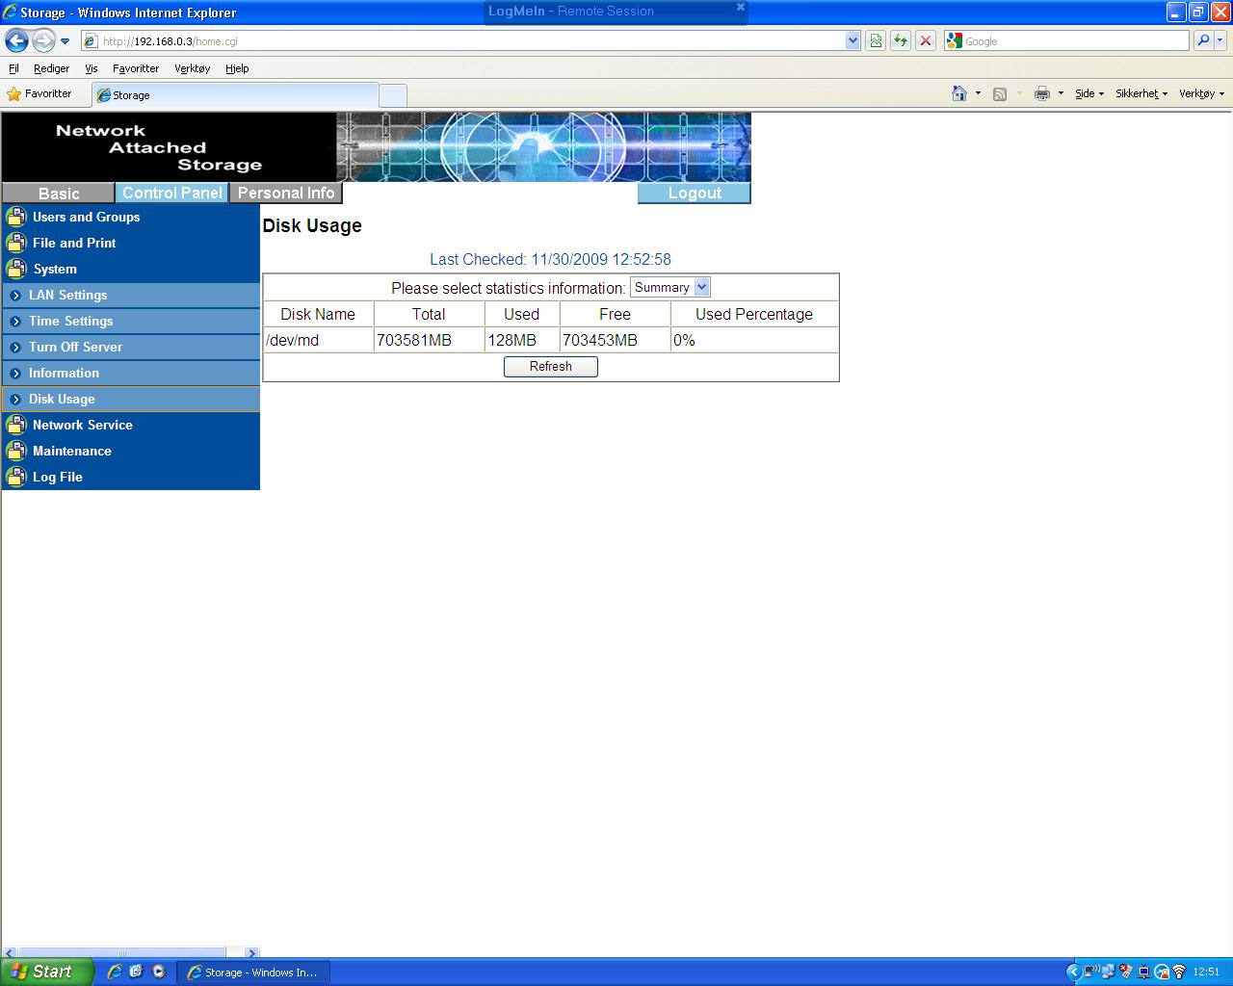Open Information in the sidebar

point(131,373)
